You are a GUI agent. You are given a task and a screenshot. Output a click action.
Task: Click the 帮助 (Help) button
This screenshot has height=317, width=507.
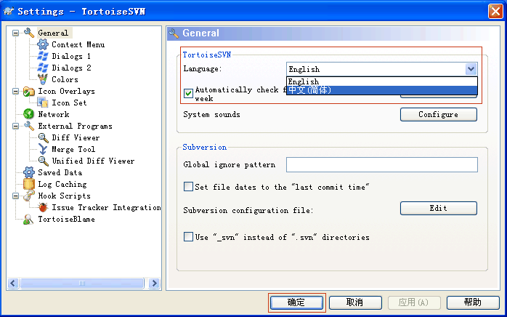click(x=473, y=302)
